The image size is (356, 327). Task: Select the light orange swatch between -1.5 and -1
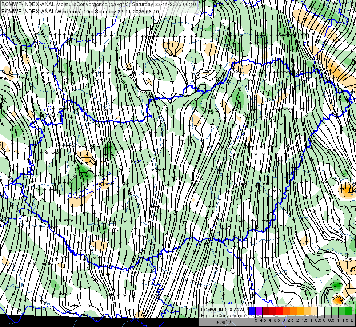[x=307, y=311]
